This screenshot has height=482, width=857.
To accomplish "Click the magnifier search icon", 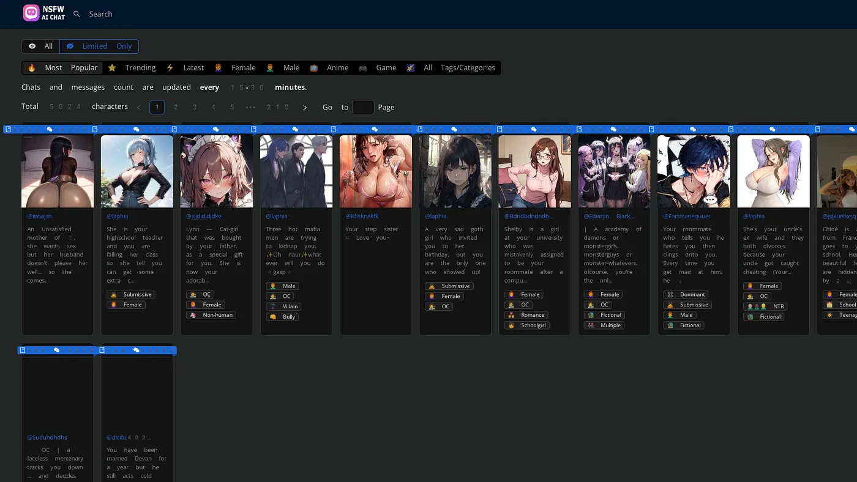I will pyautogui.click(x=77, y=13).
